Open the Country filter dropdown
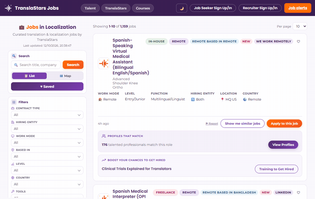Screen dimensions: 315x199 click(x=47, y=184)
